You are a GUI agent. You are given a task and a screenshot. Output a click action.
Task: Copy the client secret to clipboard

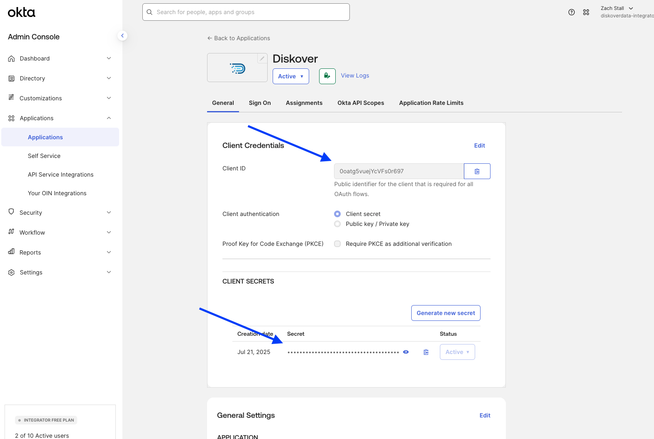(x=426, y=352)
